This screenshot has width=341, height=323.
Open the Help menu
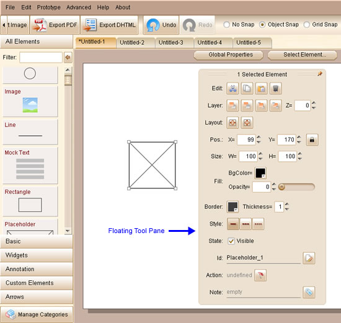[x=103, y=7]
